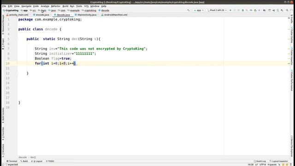Toggle the Device File Explorer side panel
Screen dimensions: 295x166
tap(292, 146)
